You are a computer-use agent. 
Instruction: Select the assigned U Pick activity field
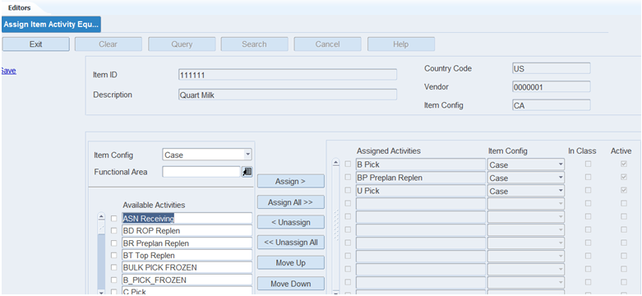click(421, 192)
